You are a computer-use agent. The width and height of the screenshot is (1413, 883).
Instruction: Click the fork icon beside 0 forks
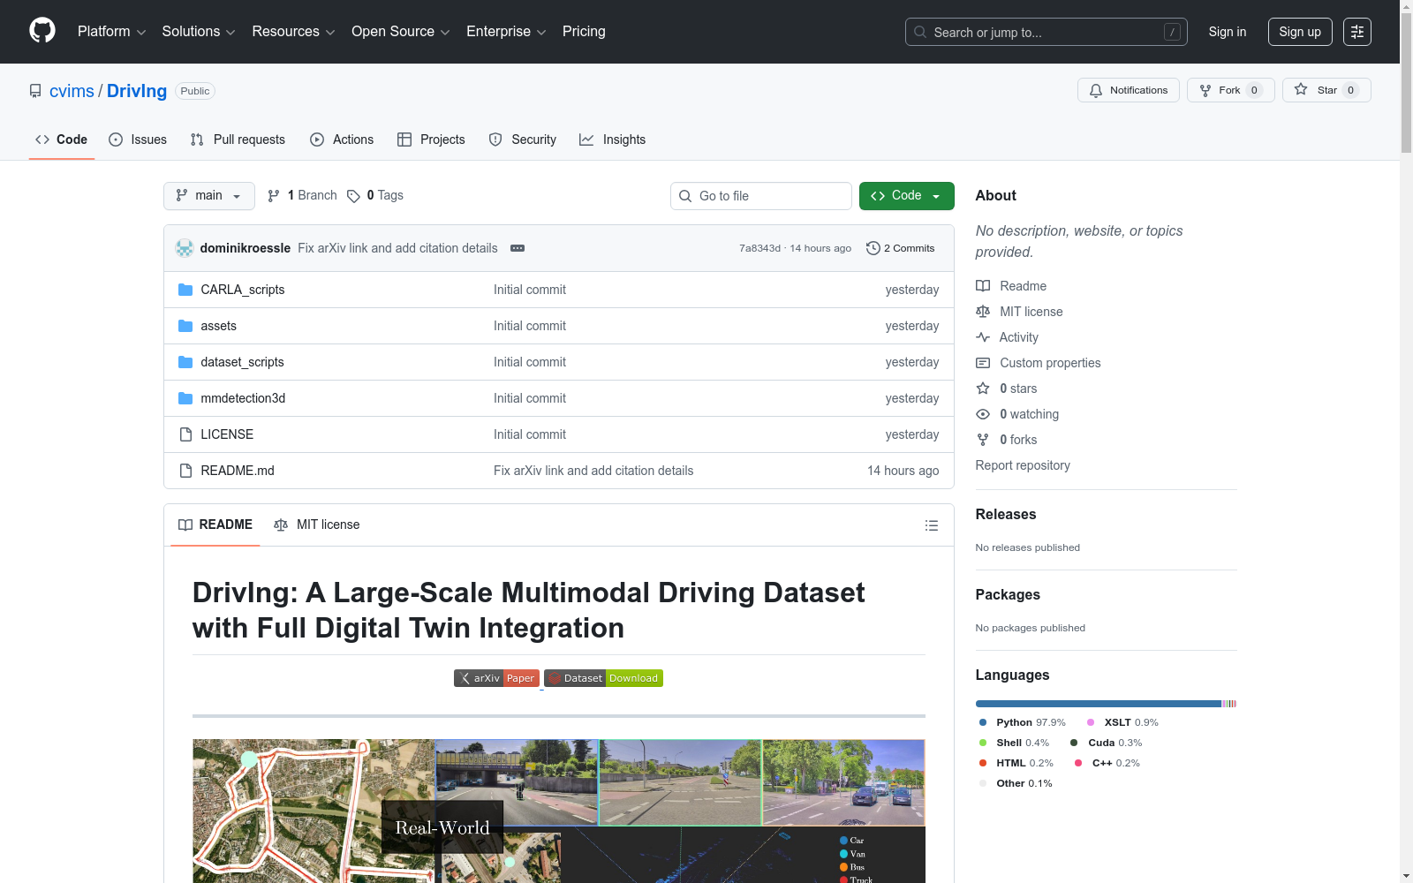click(983, 440)
